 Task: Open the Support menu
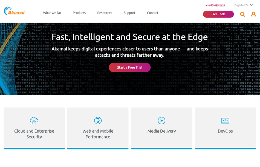(129, 13)
